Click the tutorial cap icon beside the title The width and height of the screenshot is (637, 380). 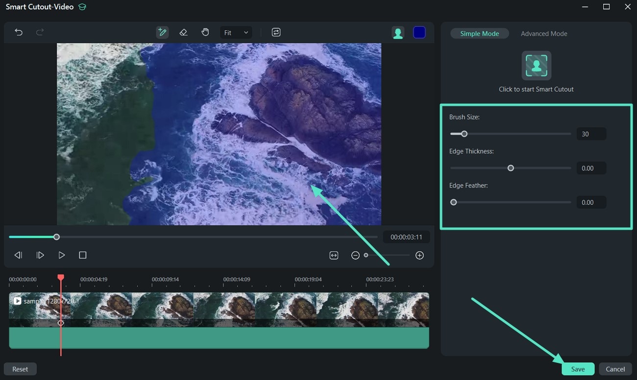82,7
